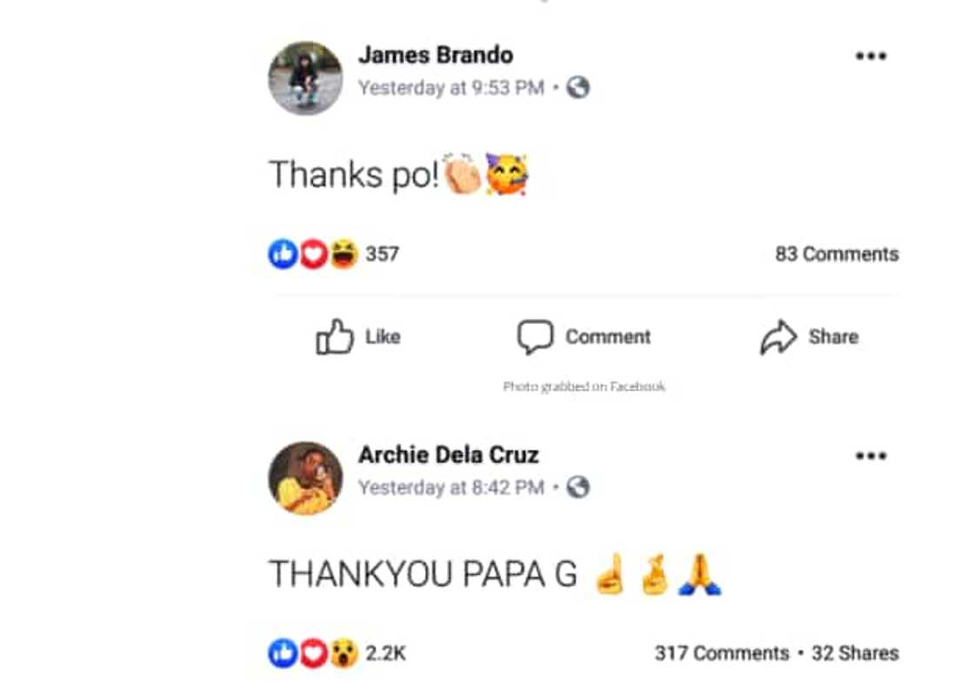974x689 pixels.
Task: Like James Brando's post
Action: [358, 336]
